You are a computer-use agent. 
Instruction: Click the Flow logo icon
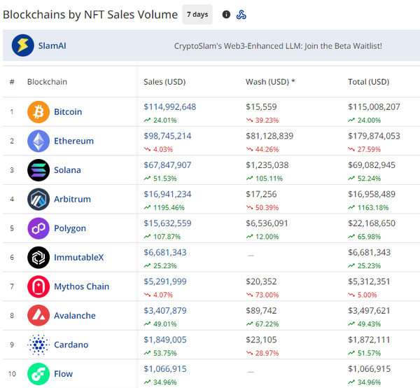pos(38,373)
